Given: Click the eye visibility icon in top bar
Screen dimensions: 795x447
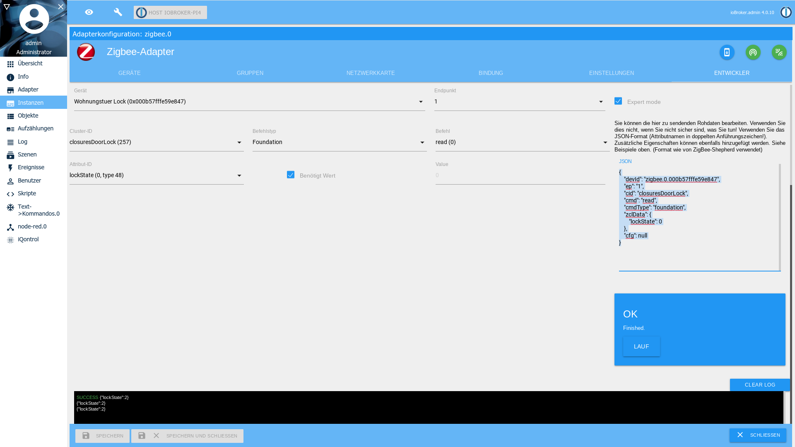Looking at the screenshot, I should tap(89, 12).
